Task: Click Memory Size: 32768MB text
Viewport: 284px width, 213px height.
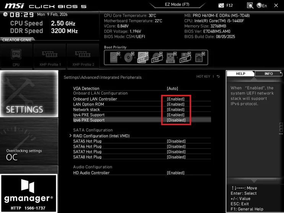Action: (x=205, y=26)
